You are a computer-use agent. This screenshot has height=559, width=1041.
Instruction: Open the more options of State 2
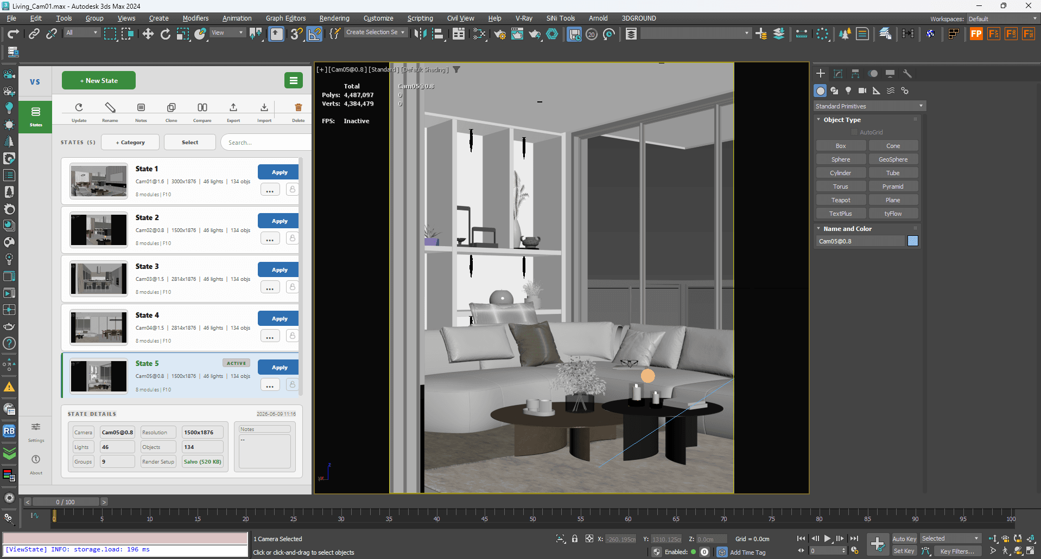coord(270,238)
